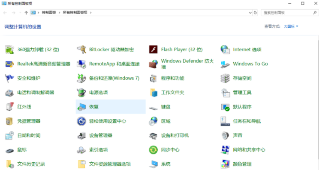
Task: Open the RemoteApp 和桌面连接 icon
Action: [81, 64]
